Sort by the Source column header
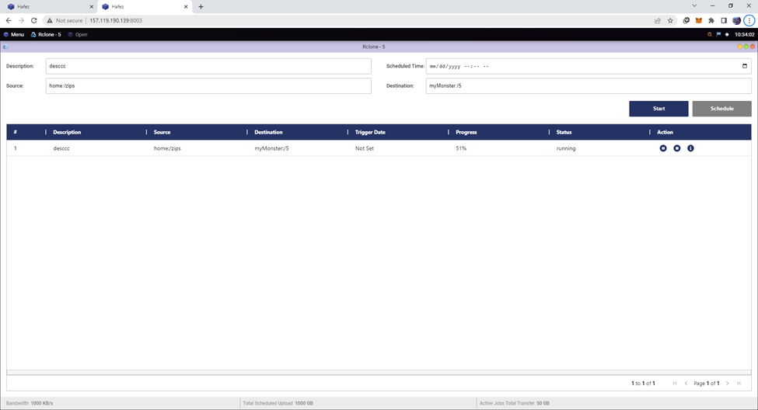The height and width of the screenshot is (410, 758). (x=162, y=132)
